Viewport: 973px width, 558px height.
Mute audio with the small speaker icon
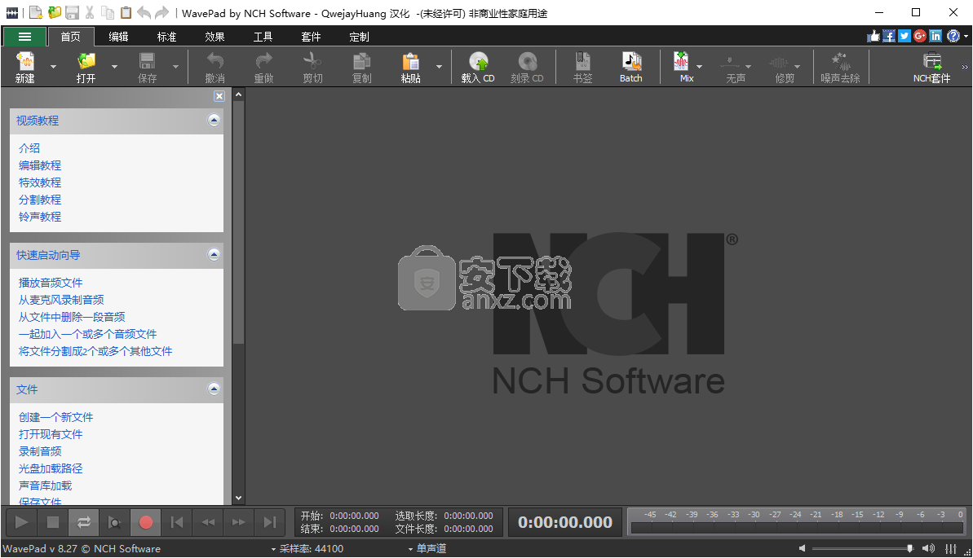(802, 548)
